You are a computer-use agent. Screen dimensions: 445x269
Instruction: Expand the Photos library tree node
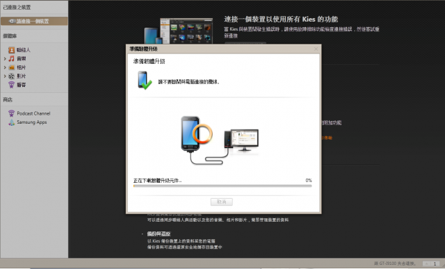tap(5, 67)
